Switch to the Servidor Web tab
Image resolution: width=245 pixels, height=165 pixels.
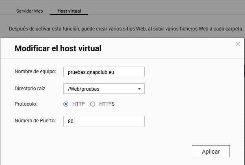click(x=29, y=11)
